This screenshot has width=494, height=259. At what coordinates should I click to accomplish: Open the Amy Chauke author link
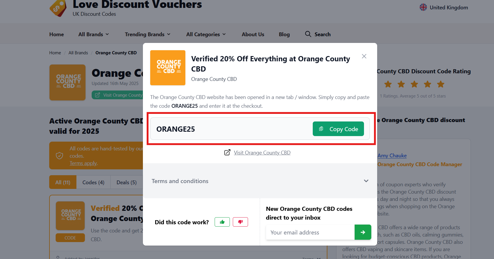coord(392,156)
